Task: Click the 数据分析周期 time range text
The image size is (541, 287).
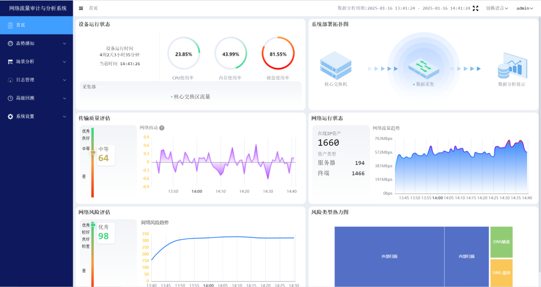Action: pos(404,9)
